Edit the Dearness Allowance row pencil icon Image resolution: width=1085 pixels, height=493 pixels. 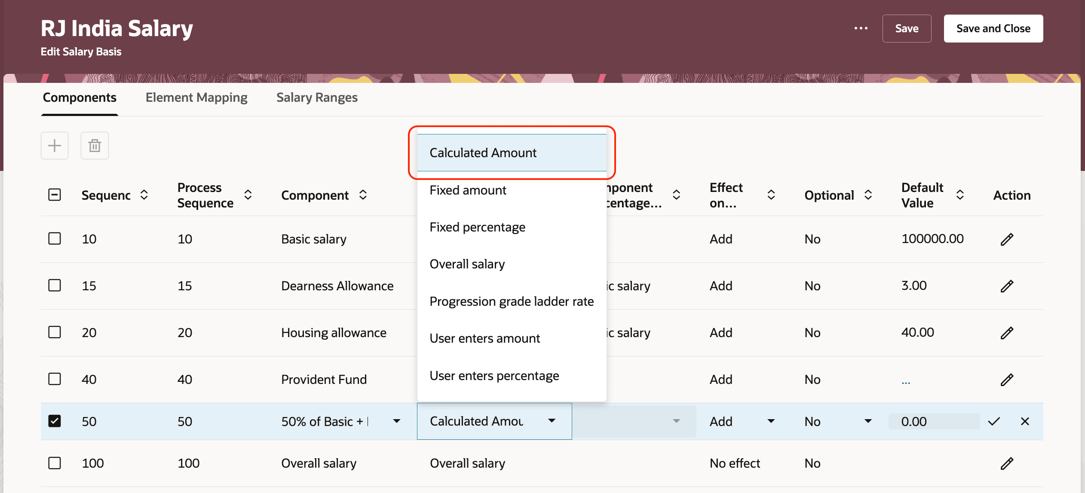[x=1007, y=286]
